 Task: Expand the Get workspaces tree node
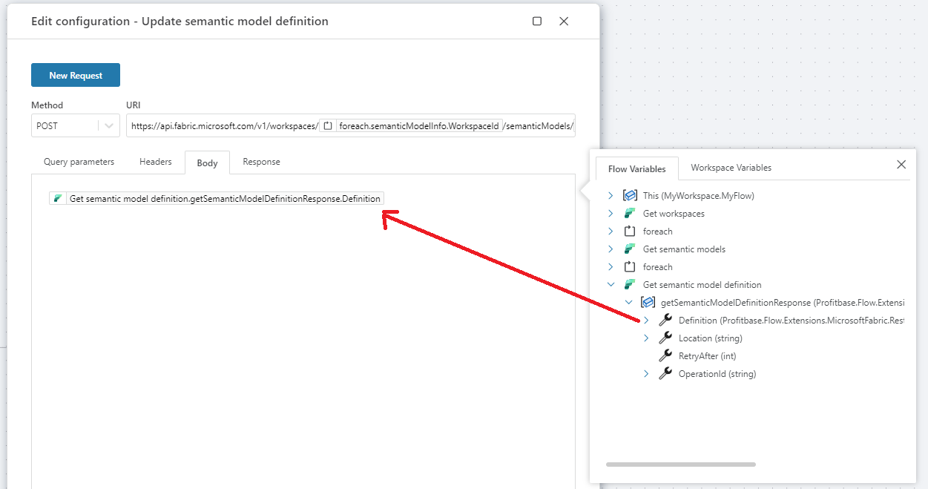tap(611, 214)
